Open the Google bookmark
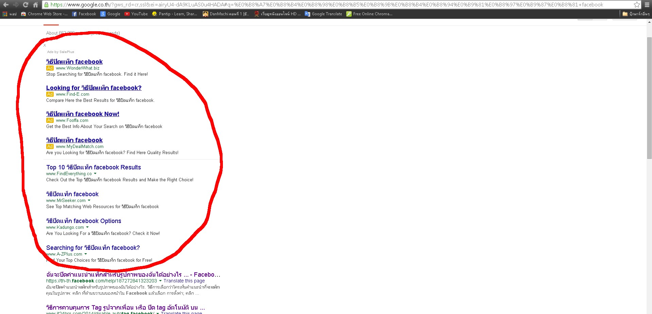Viewport: 652px width, 314px height. tap(110, 14)
